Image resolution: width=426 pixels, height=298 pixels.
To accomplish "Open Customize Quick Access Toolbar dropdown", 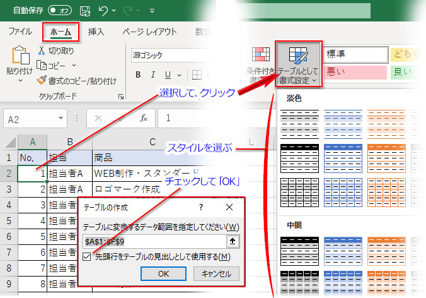I will pyautogui.click(x=152, y=11).
